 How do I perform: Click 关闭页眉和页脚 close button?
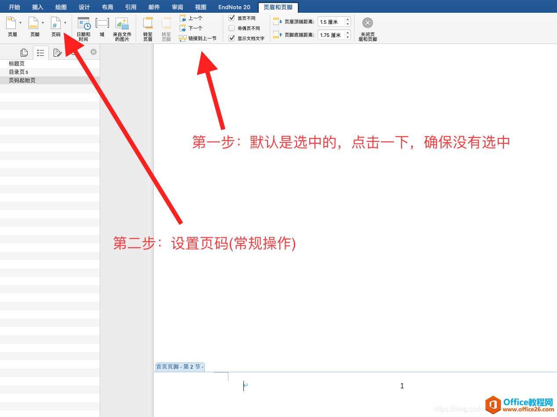tap(368, 29)
